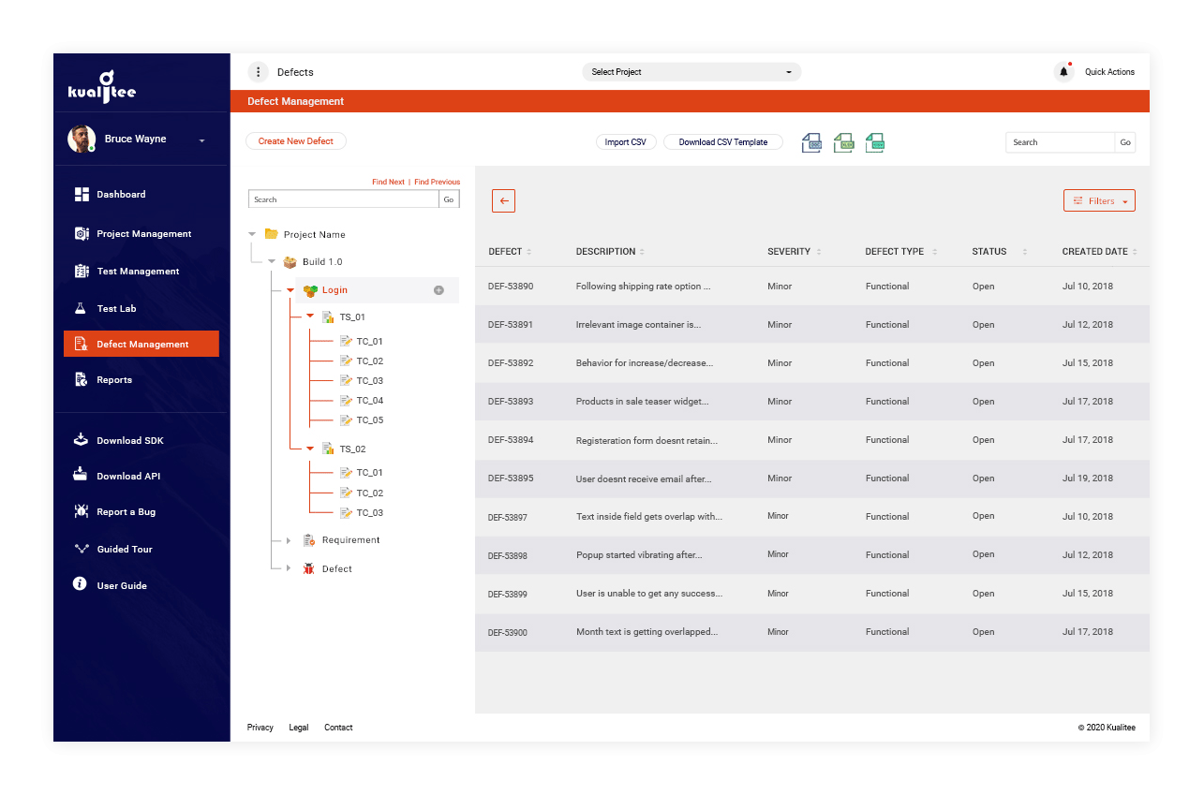Export defects as CSV file icon
1204x795 pixels.
click(874, 142)
